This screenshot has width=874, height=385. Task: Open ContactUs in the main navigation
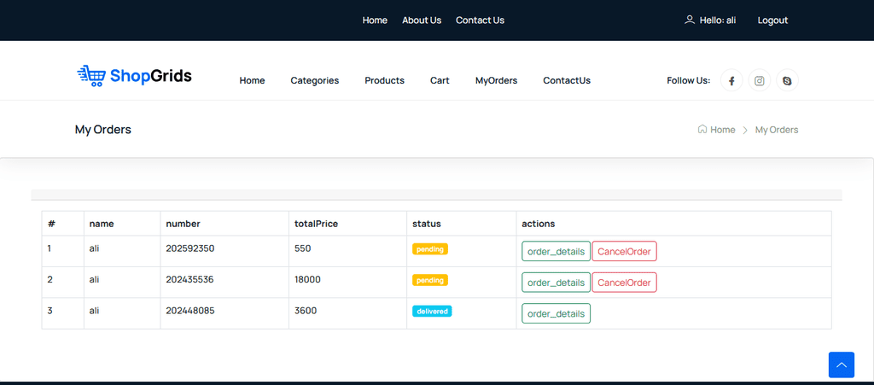pos(566,80)
